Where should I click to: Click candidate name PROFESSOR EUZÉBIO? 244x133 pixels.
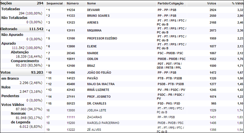pos(102,38)
